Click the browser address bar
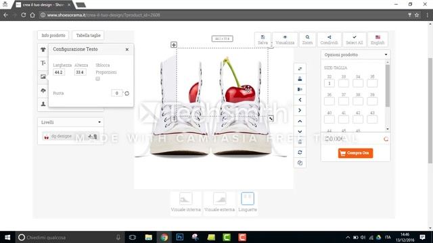Image resolution: width=433 pixels, height=243 pixels. [221, 15]
